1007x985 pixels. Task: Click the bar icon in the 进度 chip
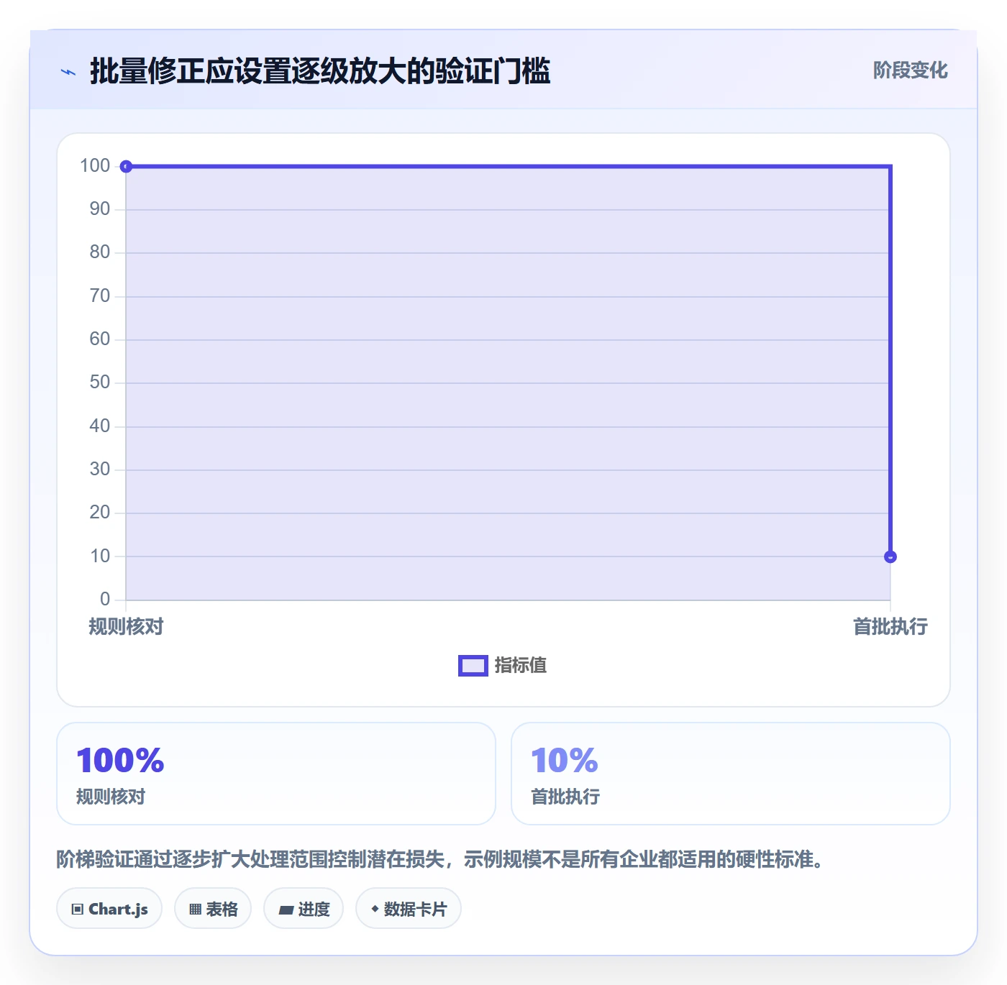[x=286, y=910]
